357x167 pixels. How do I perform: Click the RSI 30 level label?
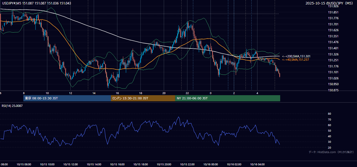[x=329, y=142]
